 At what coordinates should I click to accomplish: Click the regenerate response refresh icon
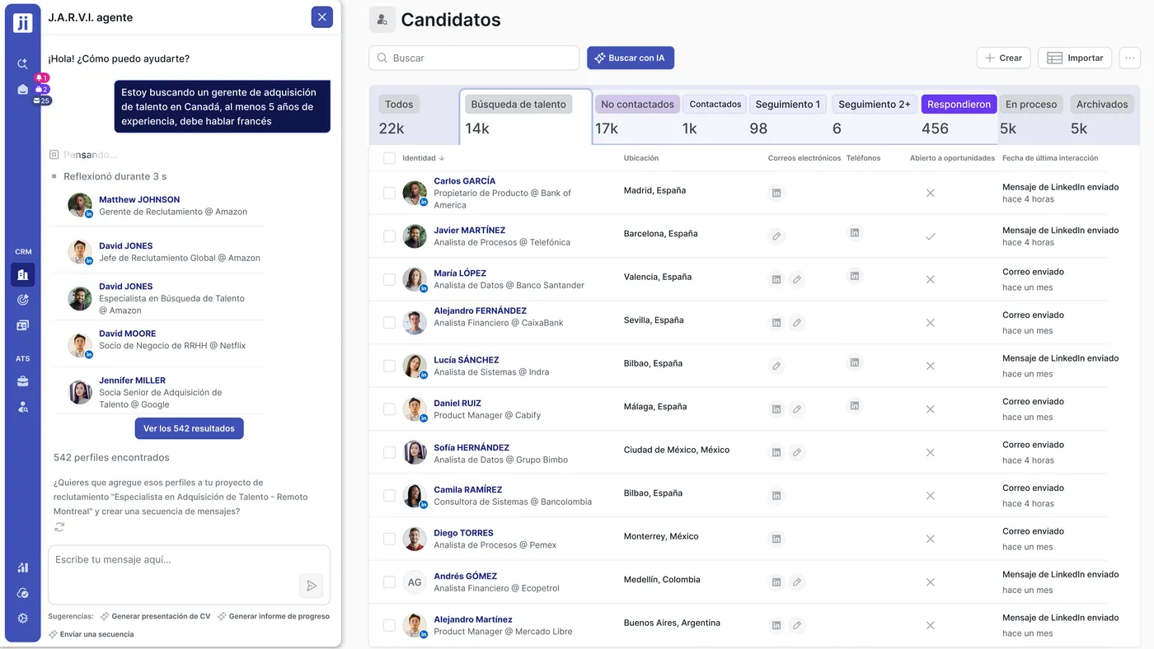(x=59, y=527)
